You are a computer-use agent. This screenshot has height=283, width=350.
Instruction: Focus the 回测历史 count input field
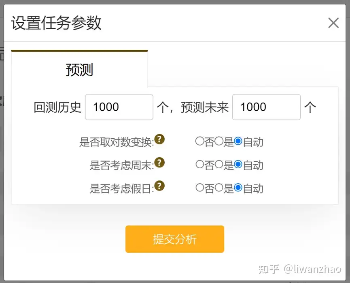[x=119, y=107]
